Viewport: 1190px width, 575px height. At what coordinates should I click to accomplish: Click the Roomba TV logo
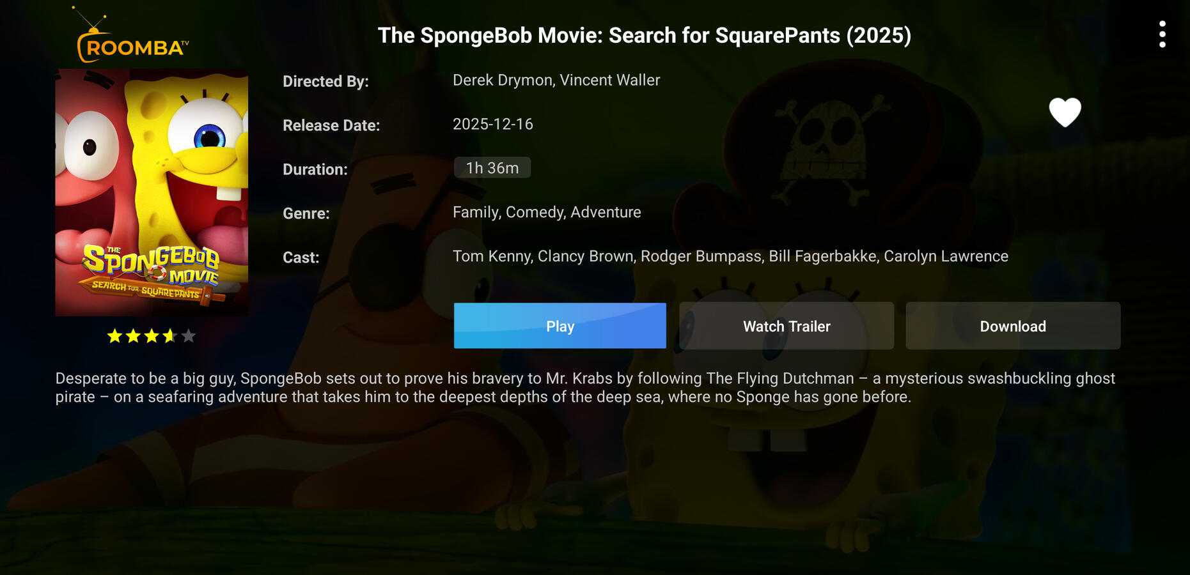(x=133, y=43)
